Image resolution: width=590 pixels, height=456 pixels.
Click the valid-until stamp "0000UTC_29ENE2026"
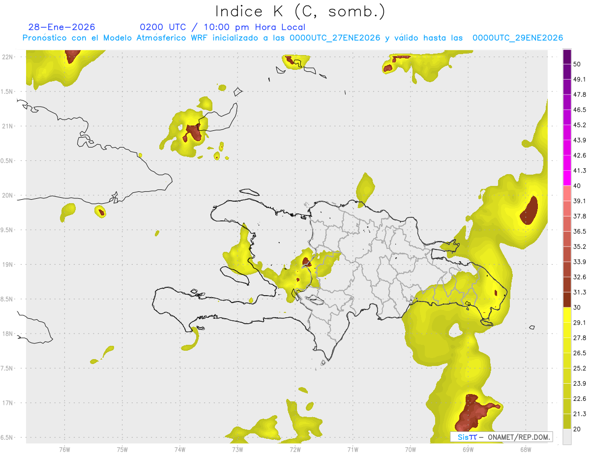pyautogui.click(x=518, y=38)
